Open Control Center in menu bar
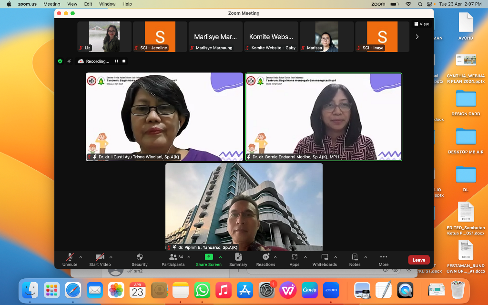The image size is (488, 305). pyautogui.click(x=429, y=4)
